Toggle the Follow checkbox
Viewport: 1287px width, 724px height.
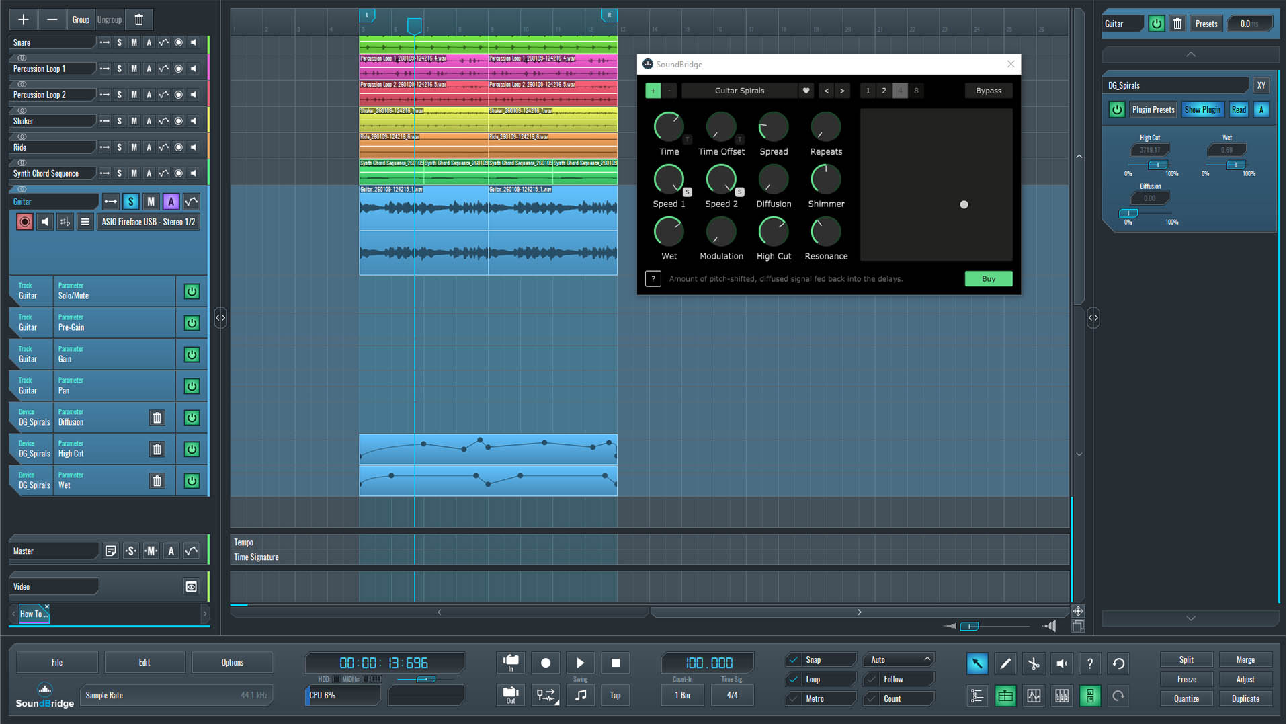tap(872, 680)
